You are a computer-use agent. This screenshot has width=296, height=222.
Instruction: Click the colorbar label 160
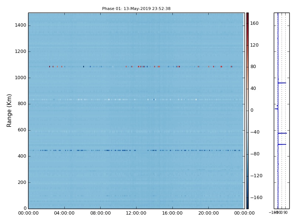[x=254, y=23]
